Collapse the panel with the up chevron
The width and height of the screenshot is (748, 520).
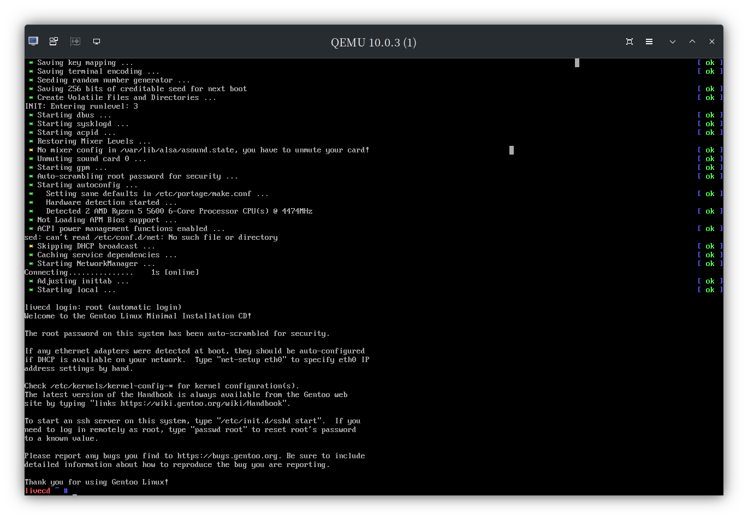pyautogui.click(x=692, y=41)
